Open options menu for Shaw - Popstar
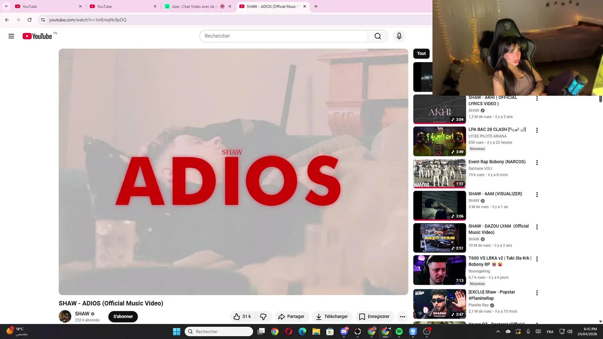Screen dimensions: 603x339 537,293
